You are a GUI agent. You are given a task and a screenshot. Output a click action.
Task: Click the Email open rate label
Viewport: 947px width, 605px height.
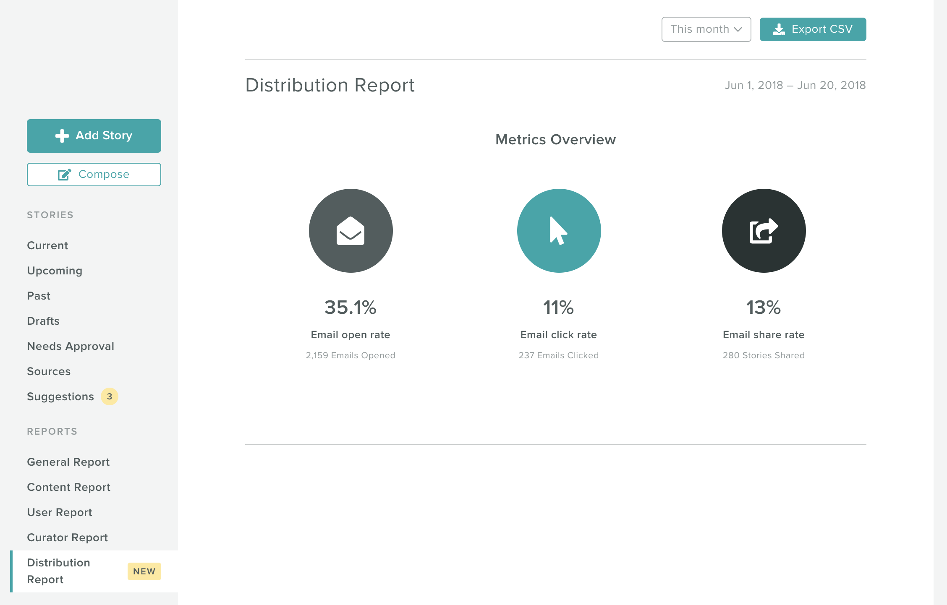click(x=351, y=335)
